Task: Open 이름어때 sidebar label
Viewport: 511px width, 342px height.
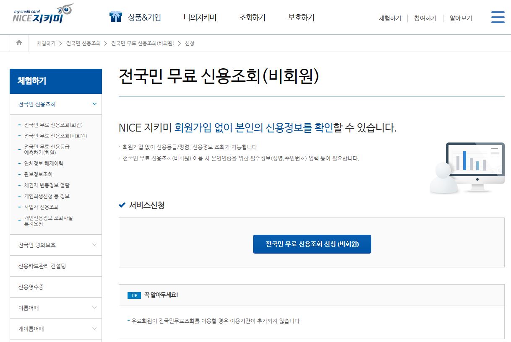Action: pyautogui.click(x=29, y=308)
